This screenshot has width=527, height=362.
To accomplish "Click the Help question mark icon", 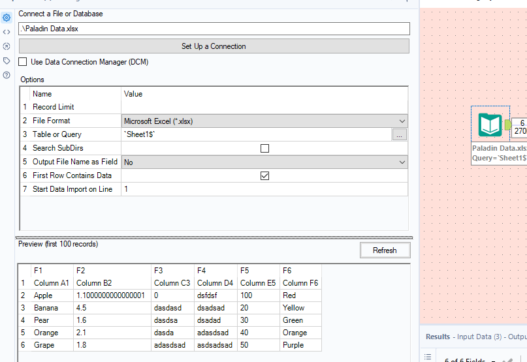I will pyautogui.click(x=7, y=75).
